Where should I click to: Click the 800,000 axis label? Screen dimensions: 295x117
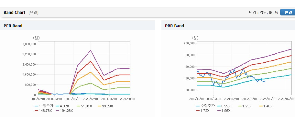30,85
